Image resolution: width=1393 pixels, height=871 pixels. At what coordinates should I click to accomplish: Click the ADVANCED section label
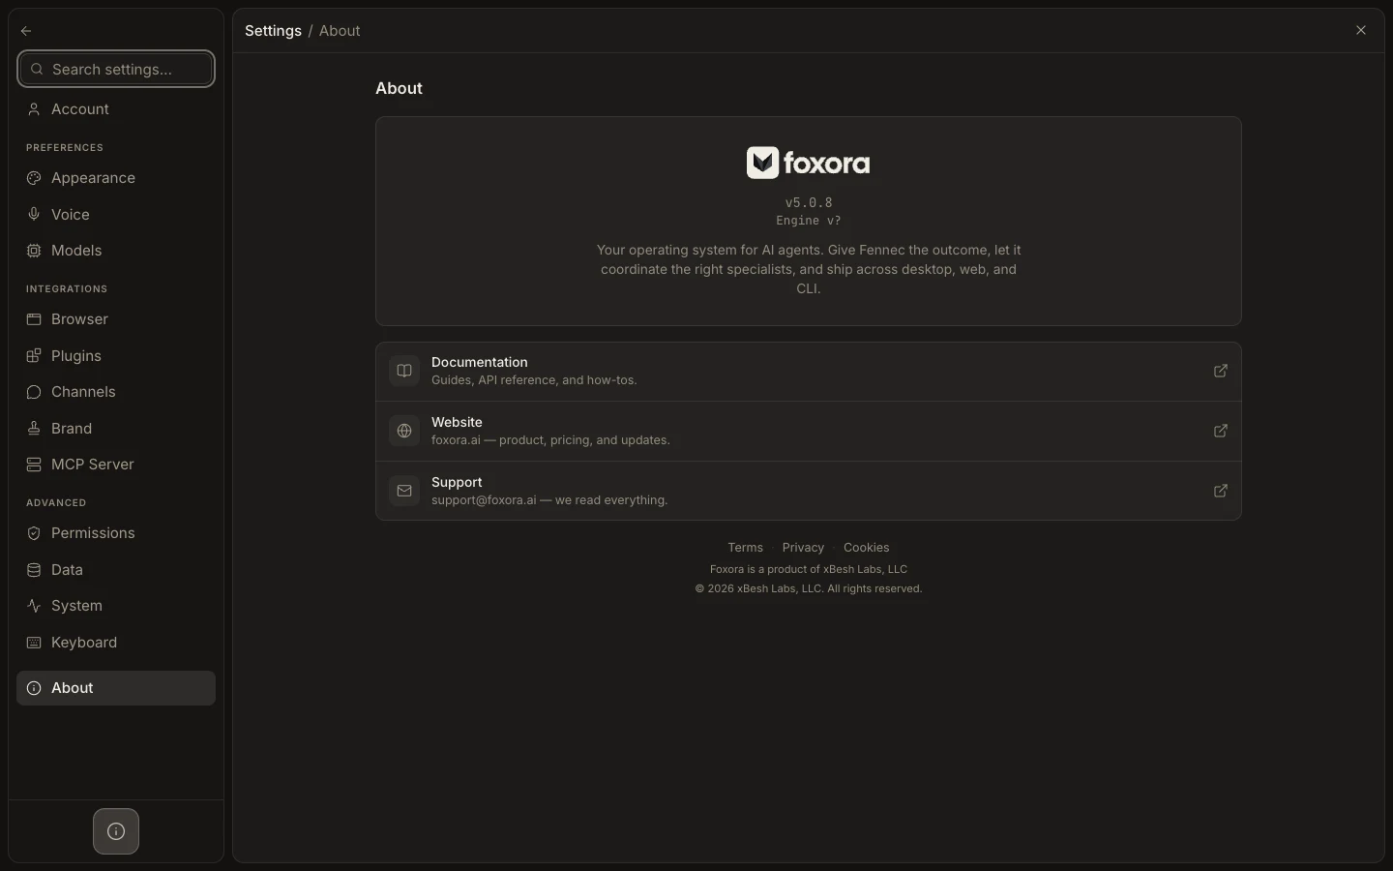[56, 502]
